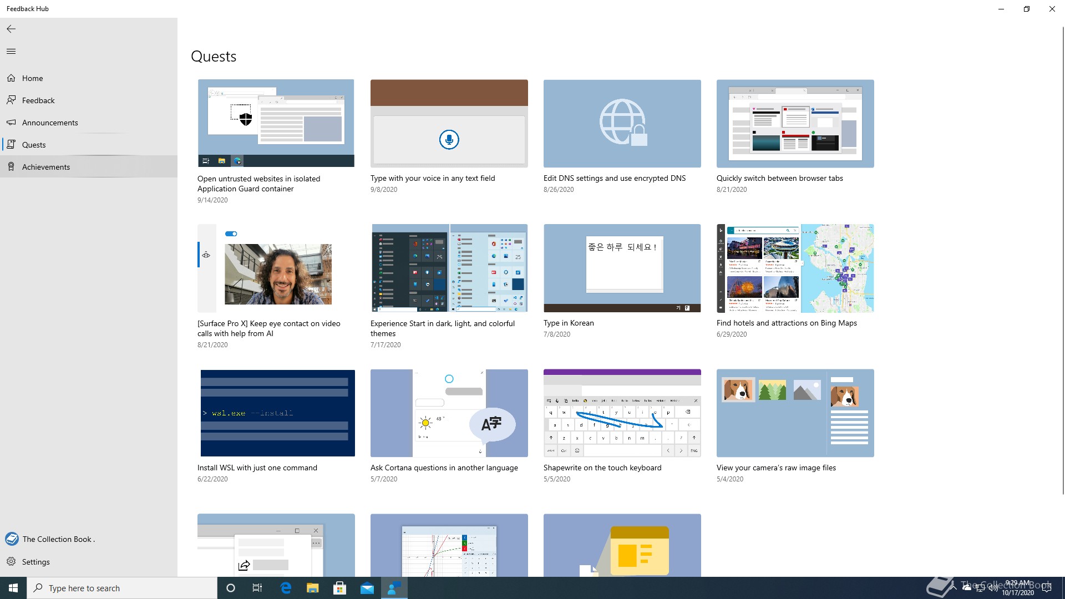Viewport: 1065px width, 599px height.
Task: Click 'Find hotels and attractions on Bing Maps'
Action: (x=787, y=323)
